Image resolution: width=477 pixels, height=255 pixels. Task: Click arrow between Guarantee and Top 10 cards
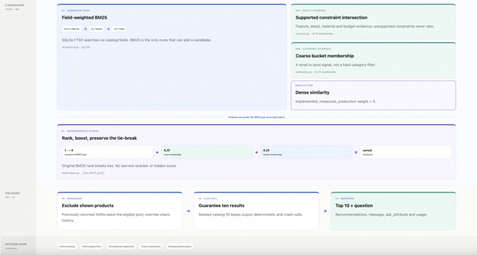[x=325, y=211]
